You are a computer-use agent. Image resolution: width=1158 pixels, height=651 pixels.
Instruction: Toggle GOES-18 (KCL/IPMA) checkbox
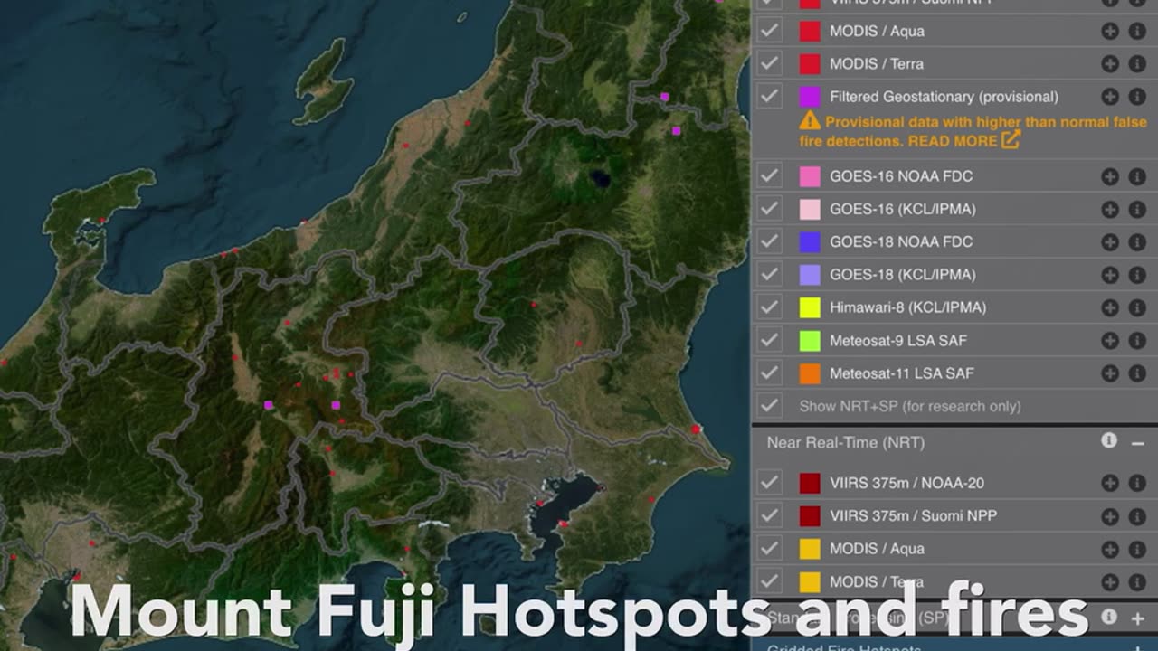pos(769,275)
